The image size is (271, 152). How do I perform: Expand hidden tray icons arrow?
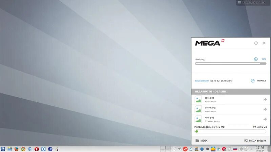point(251,149)
